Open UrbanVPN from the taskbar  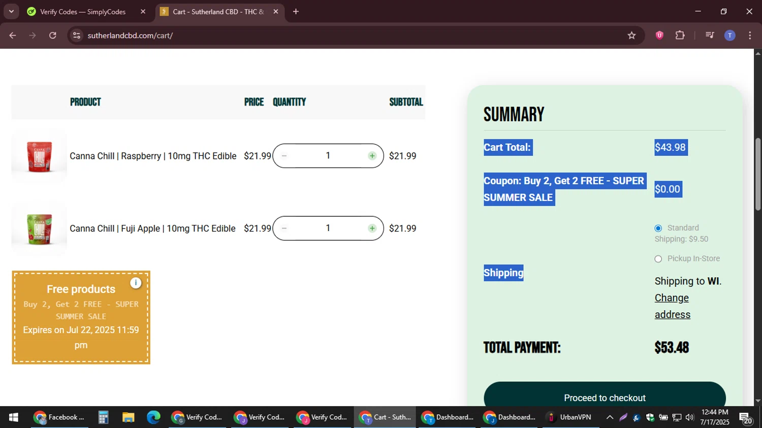click(571, 417)
